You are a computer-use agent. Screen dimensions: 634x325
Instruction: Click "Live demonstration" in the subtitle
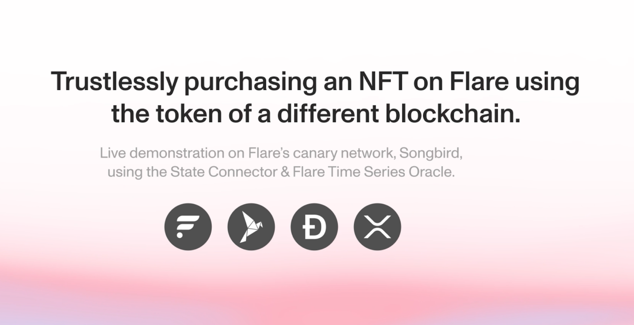click(x=163, y=153)
